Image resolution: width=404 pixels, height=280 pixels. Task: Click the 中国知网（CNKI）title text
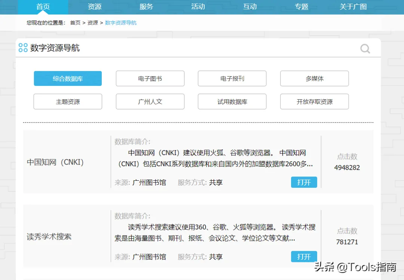[55, 162]
